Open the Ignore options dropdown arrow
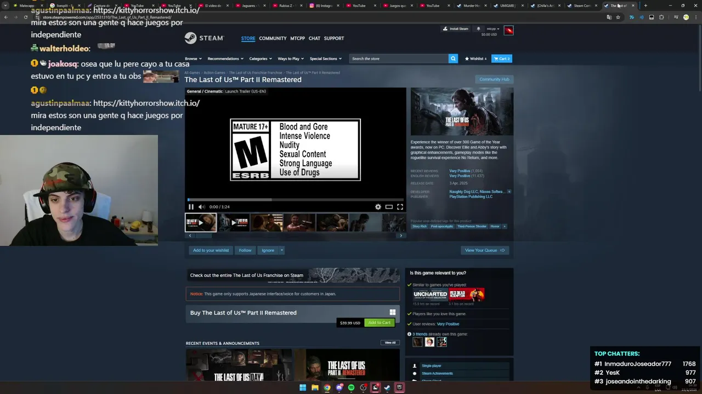 coord(282,250)
